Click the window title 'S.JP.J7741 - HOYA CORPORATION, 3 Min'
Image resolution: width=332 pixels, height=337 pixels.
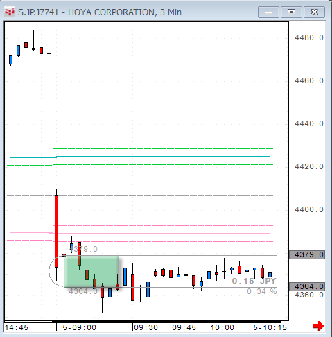tap(100, 12)
